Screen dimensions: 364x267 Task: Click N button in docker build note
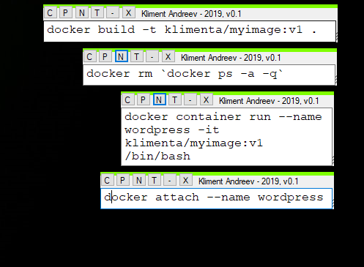[82, 12]
